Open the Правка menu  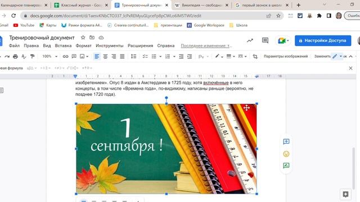pyautogui.click(x=31, y=45)
